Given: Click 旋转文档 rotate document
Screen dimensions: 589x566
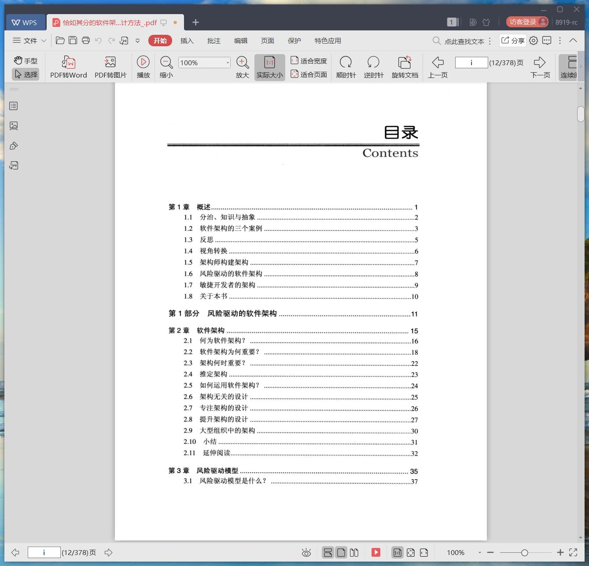Looking at the screenshot, I should pyautogui.click(x=405, y=67).
